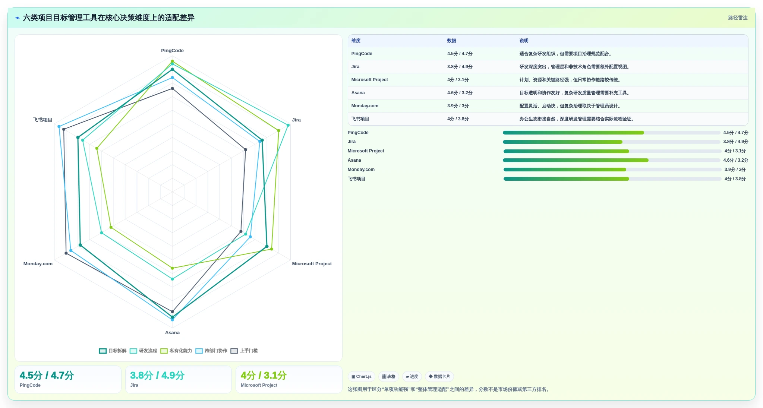763x408 pixels.
Task: Click the 说明 column header
Action: [x=524, y=41]
